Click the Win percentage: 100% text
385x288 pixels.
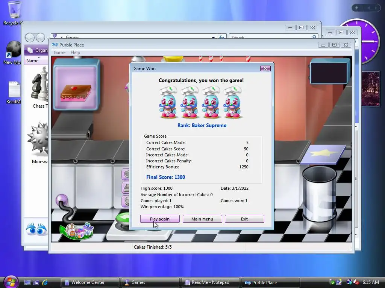pos(162,207)
